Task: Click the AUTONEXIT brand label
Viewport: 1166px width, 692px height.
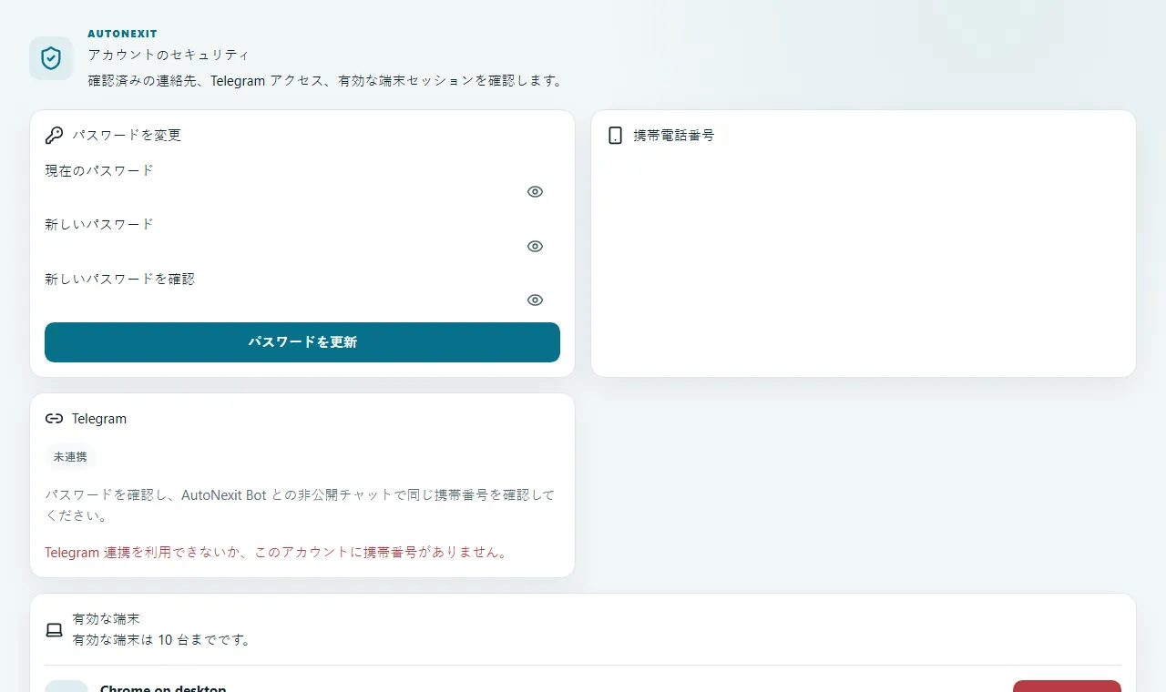Action: pos(122,34)
